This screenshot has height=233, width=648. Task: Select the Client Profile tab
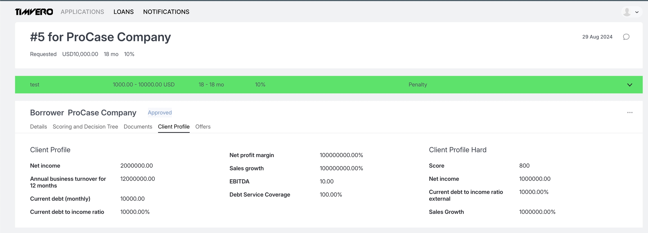pos(174,126)
